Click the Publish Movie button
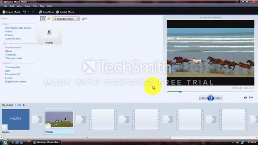The image size is (258, 145). click(x=65, y=12)
